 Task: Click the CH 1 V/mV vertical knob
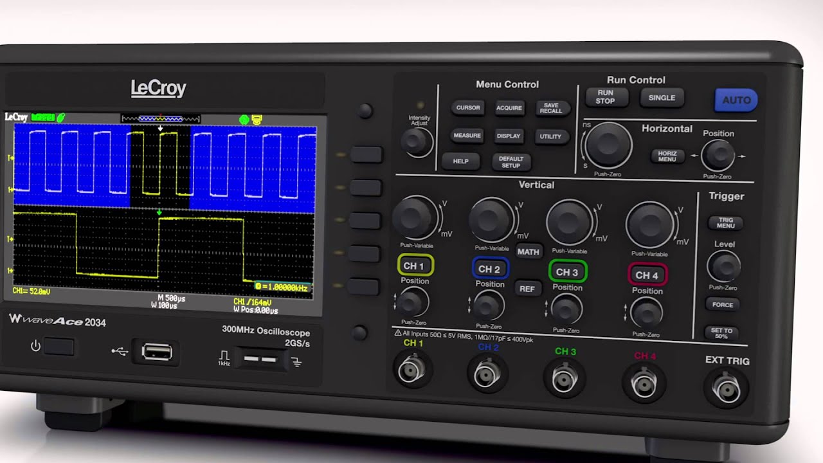pyautogui.click(x=415, y=219)
